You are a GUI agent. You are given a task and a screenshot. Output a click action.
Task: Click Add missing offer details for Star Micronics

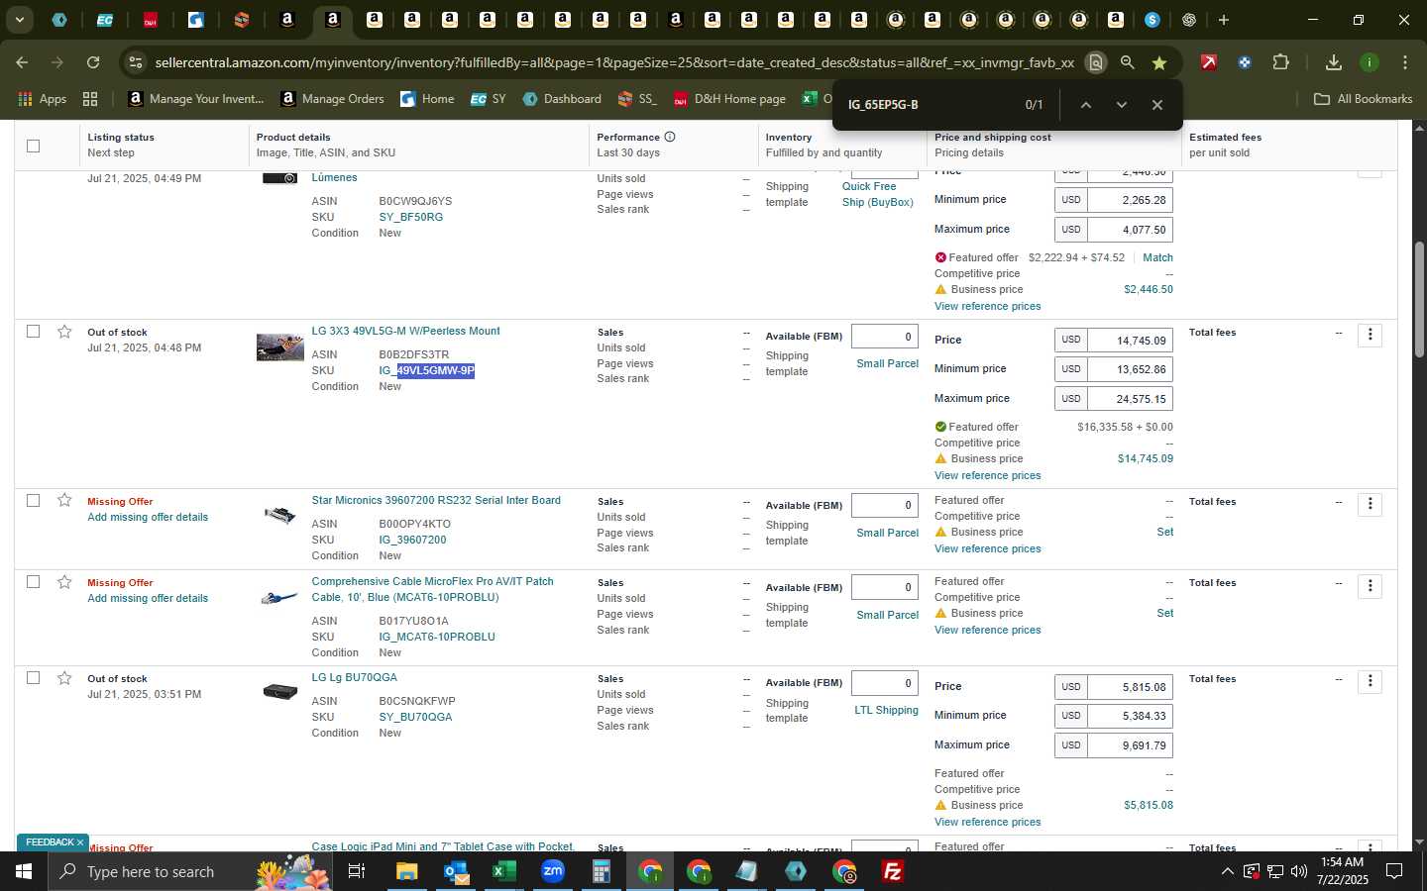tap(148, 517)
